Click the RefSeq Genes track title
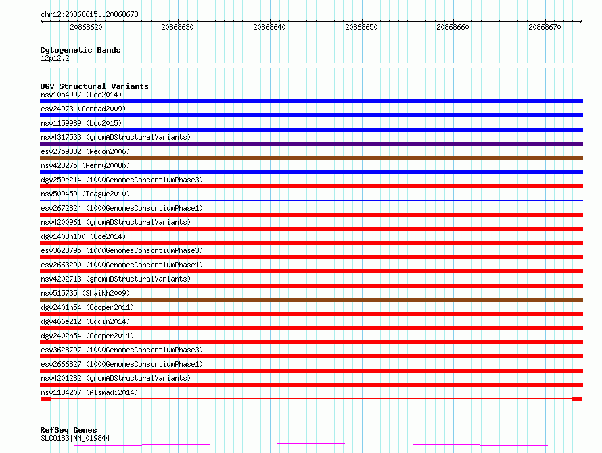The width and height of the screenshot is (602, 453). (x=68, y=430)
